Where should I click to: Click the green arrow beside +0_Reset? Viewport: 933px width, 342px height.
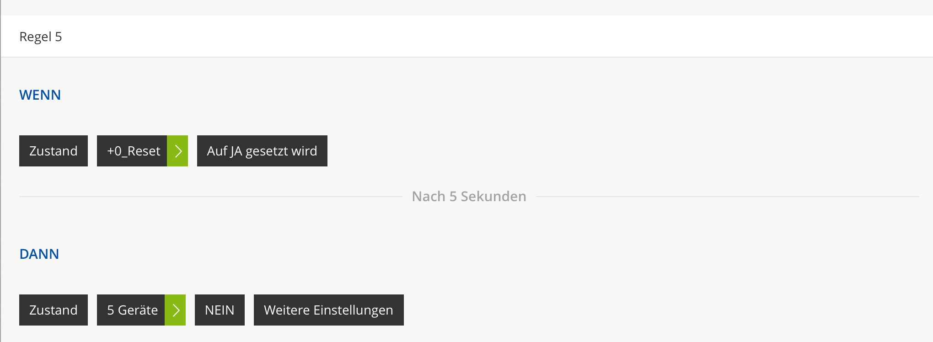coord(177,151)
